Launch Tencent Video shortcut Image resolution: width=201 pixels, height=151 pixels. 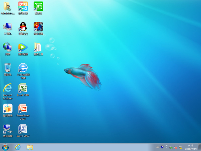(x=23, y=47)
